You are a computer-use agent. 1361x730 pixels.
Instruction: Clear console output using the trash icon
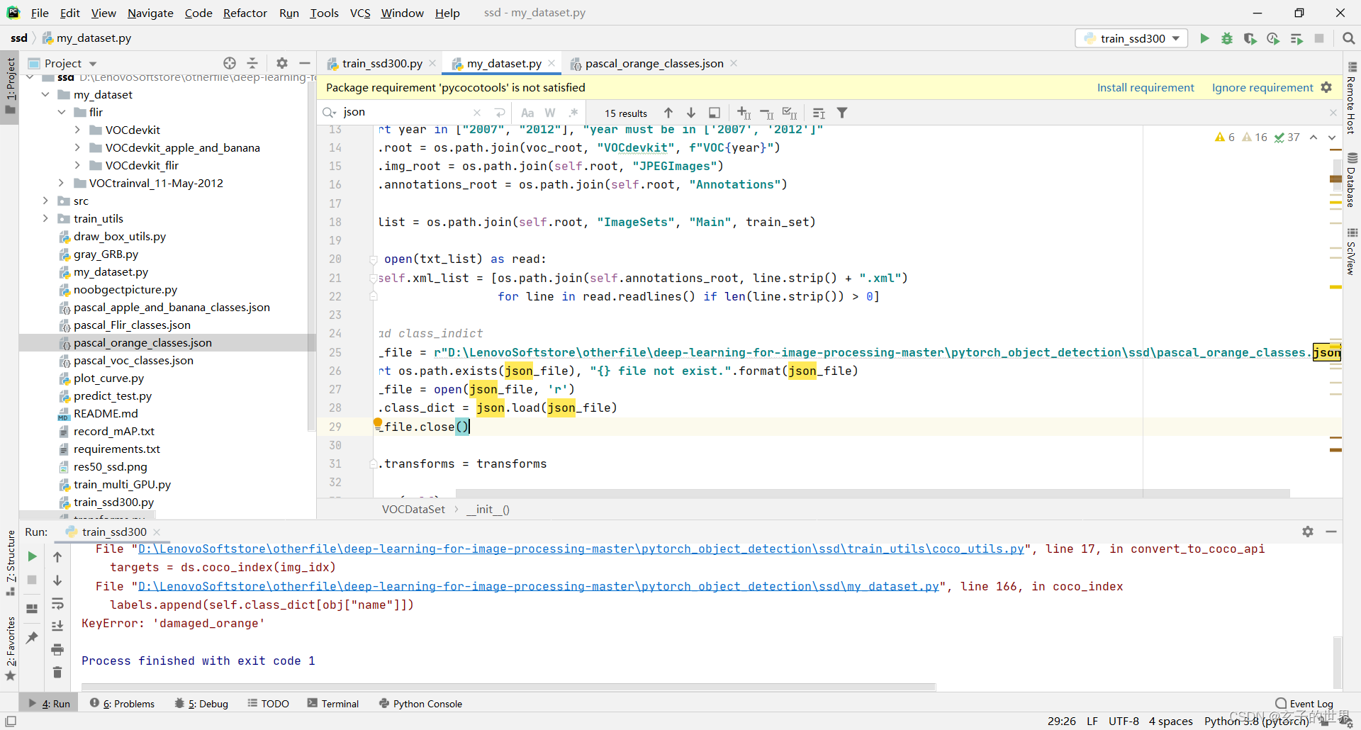(x=58, y=673)
